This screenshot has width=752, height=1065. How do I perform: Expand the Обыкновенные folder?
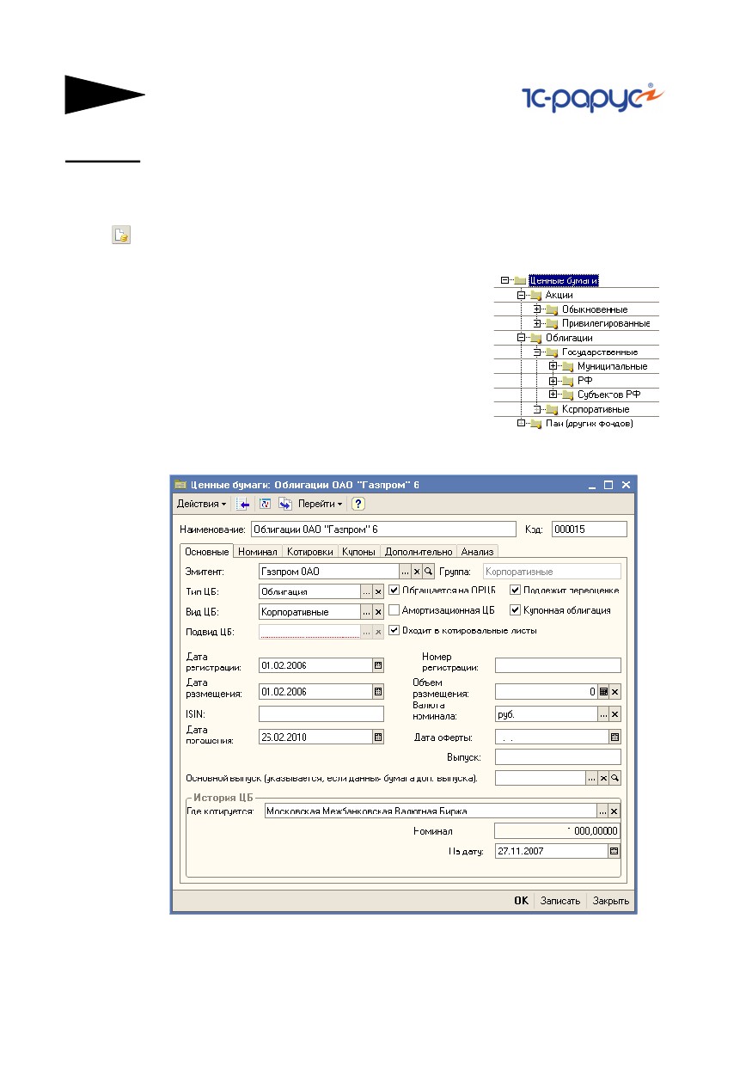pos(537,309)
